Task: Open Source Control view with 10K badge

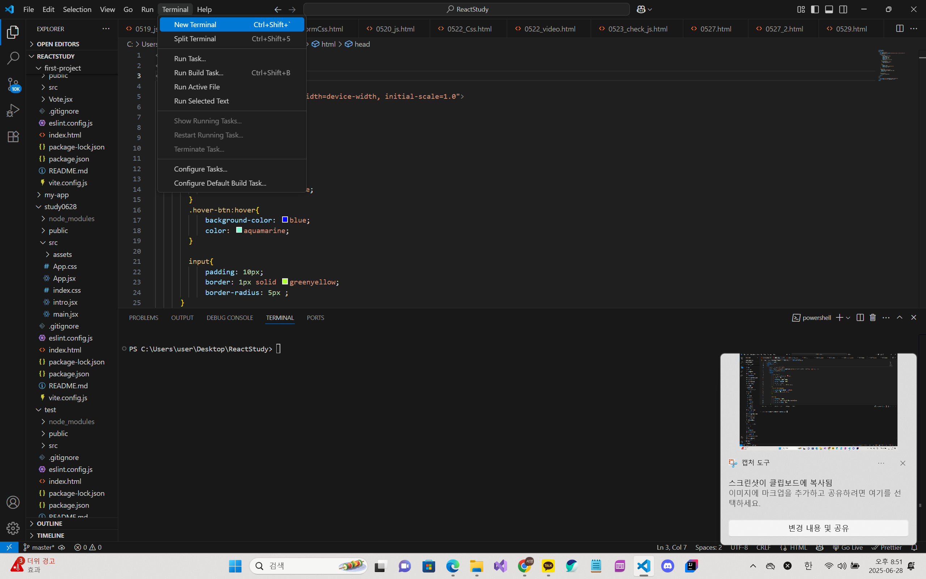Action: pos(13,85)
